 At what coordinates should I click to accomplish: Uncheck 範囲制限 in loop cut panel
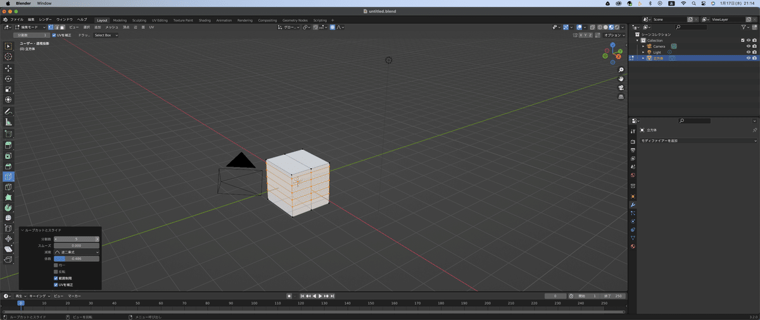(x=56, y=278)
